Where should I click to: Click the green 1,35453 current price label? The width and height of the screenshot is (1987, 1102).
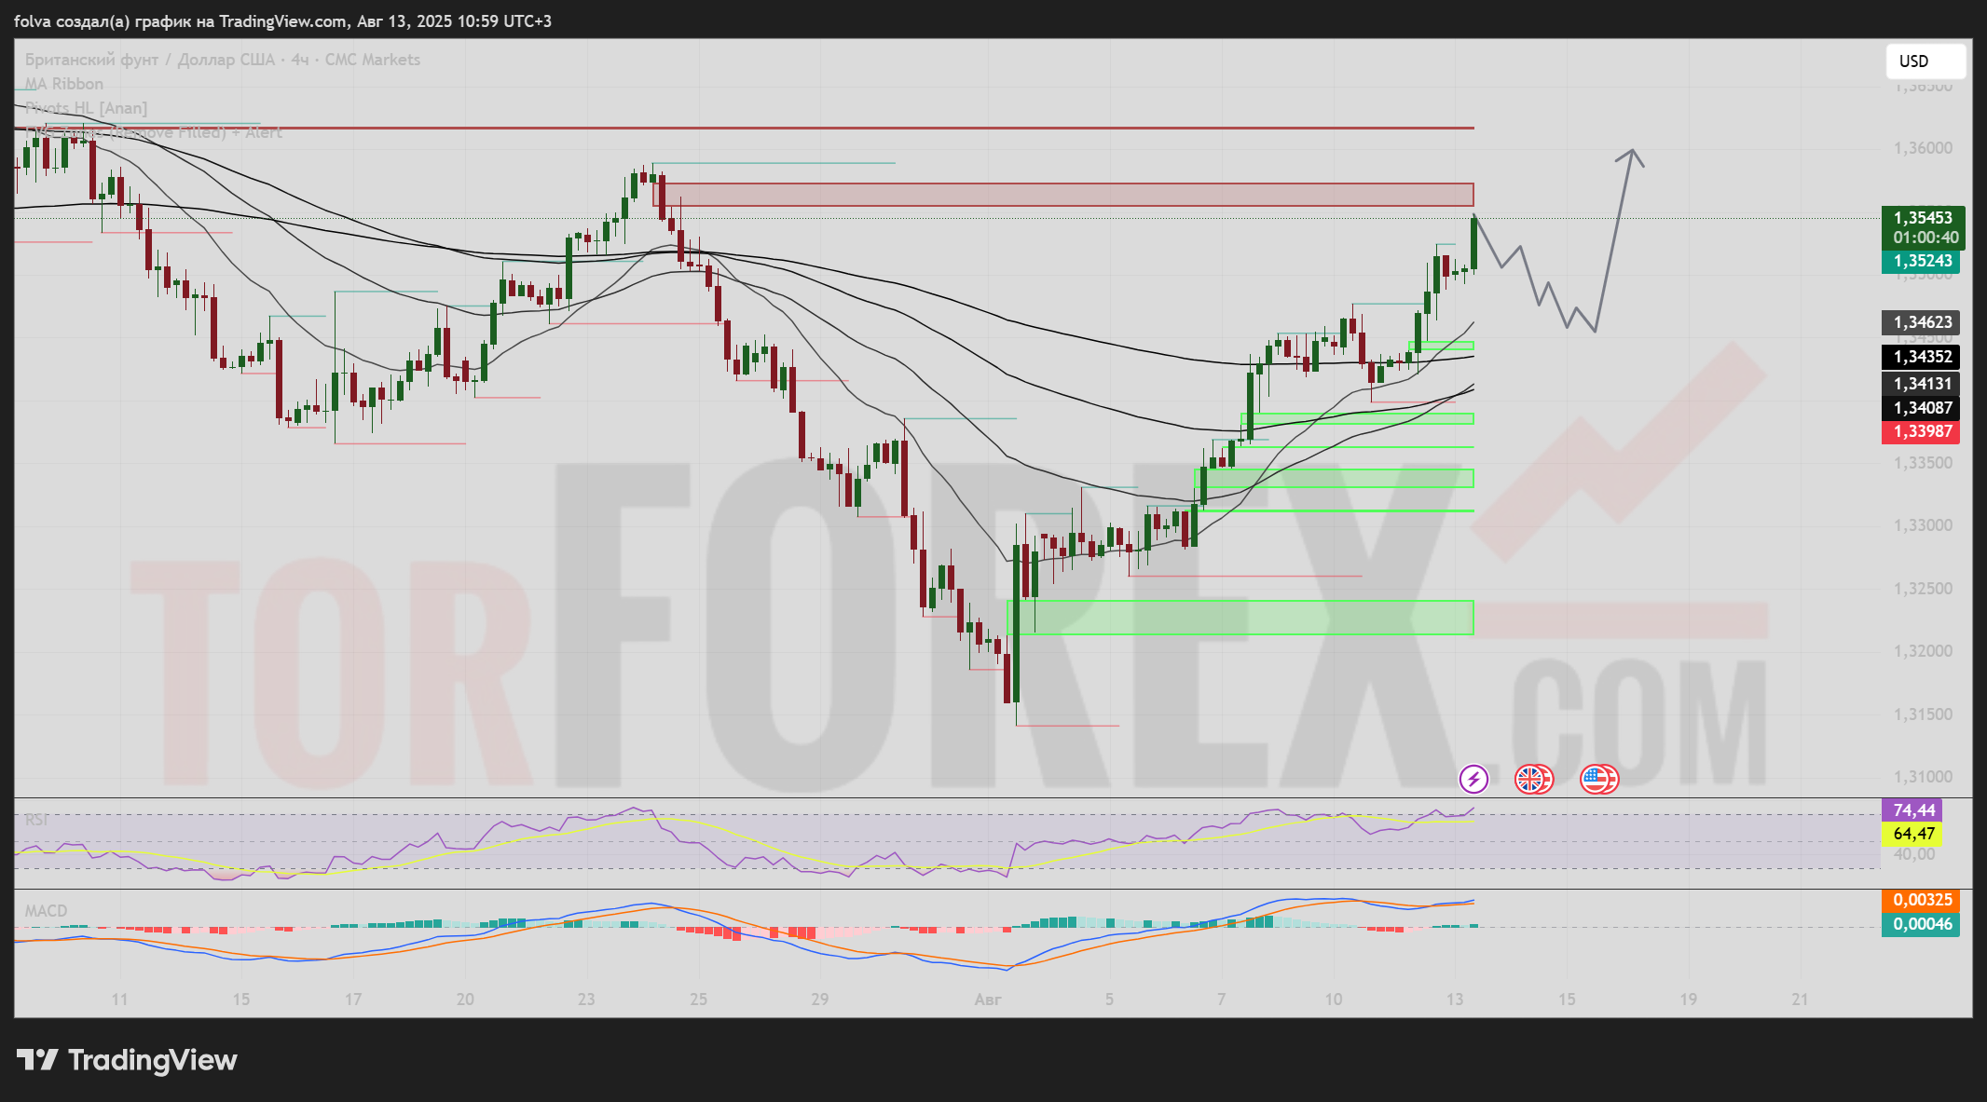1923,218
